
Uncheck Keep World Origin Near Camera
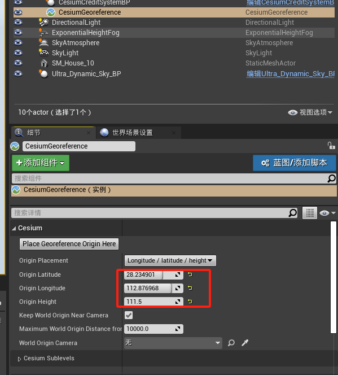coord(129,315)
